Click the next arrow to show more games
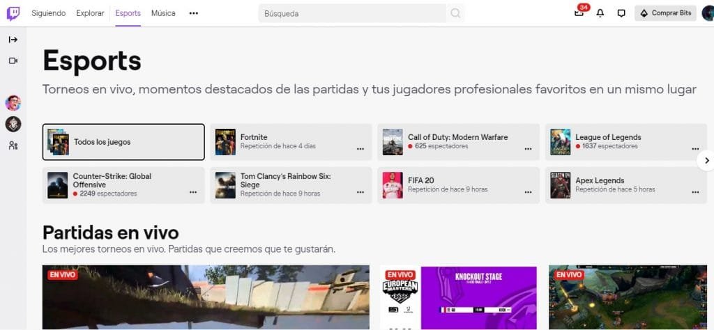The image size is (714, 330). [x=707, y=160]
